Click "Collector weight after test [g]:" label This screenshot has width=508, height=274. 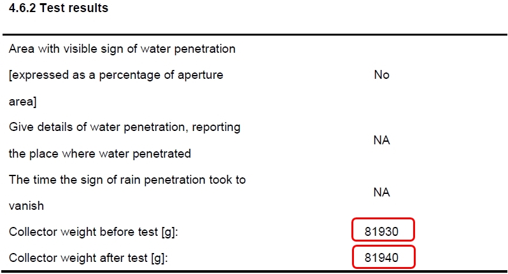point(89,258)
